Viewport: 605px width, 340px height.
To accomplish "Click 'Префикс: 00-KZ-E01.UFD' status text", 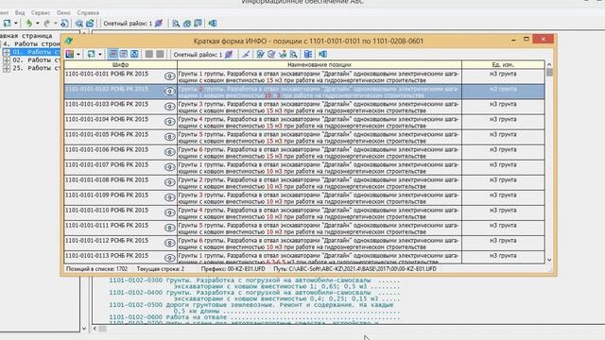I will pos(233,268).
